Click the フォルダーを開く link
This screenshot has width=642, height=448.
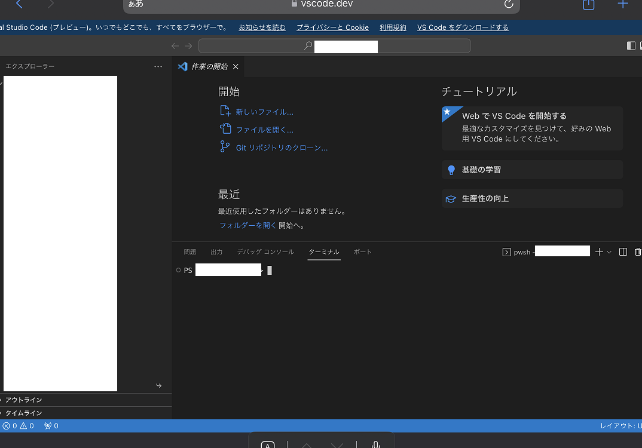pos(247,226)
